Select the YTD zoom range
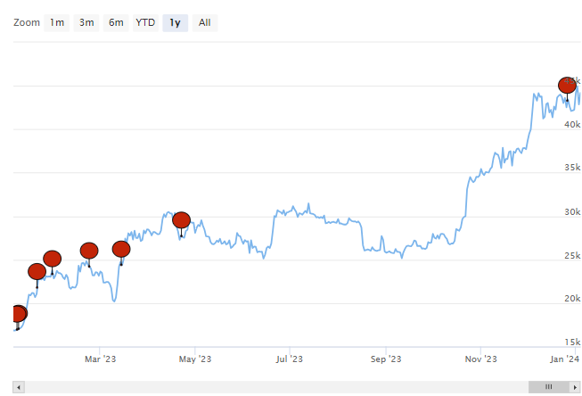582x396 pixels. tap(145, 23)
